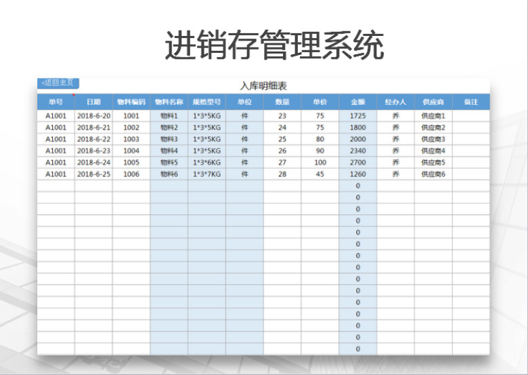This screenshot has width=528, height=375.
Task: Click date cell 2018-6-25
Action: tap(93, 174)
